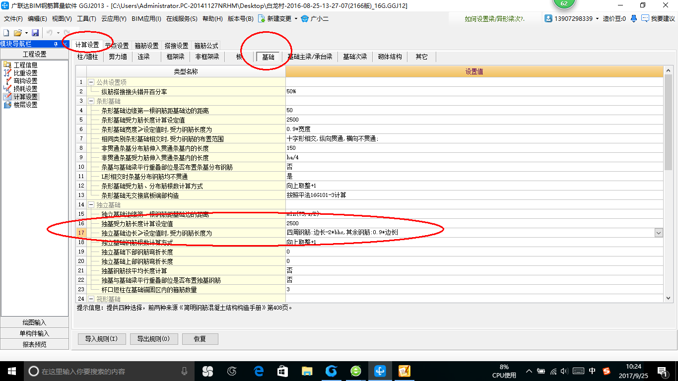Click the 独基钢筋按平均长度计算 value cell
The height and width of the screenshot is (381, 678).
pos(474,270)
